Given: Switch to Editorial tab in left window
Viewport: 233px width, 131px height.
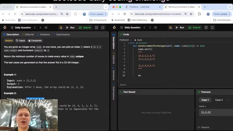Looking at the screenshot, I should click(28, 35).
